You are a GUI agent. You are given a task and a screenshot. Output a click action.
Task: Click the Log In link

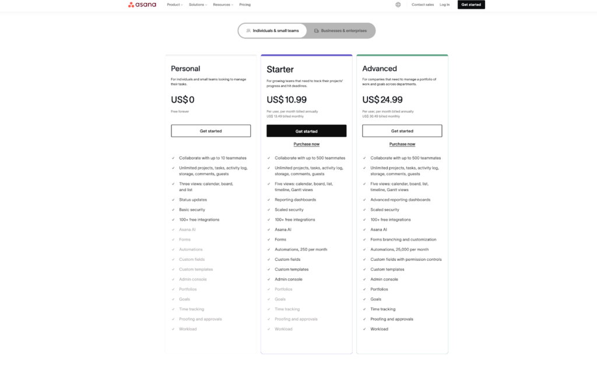pyautogui.click(x=445, y=5)
